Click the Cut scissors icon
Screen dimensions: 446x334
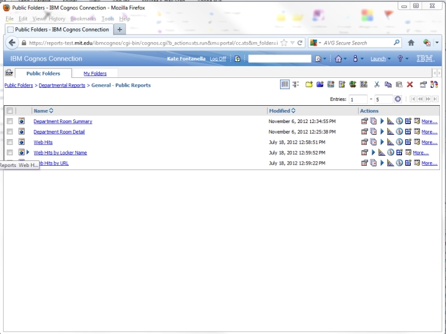coord(376,85)
